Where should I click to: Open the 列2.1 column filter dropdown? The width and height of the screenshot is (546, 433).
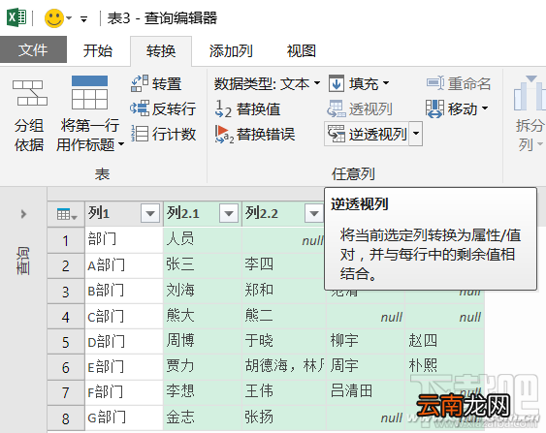[x=229, y=213]
